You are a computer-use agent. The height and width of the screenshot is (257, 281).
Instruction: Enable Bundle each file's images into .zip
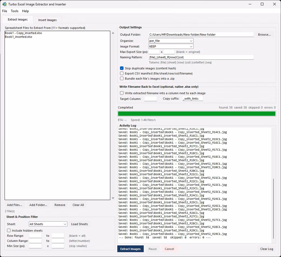[122, 79]
